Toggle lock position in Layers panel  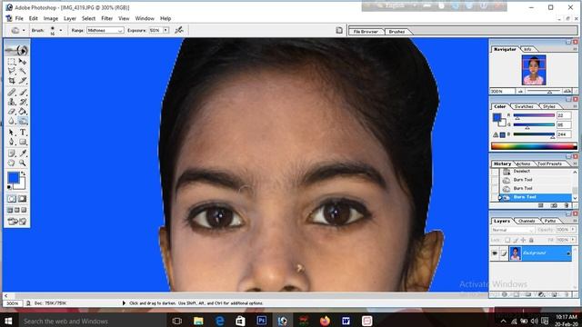[523, 240]
